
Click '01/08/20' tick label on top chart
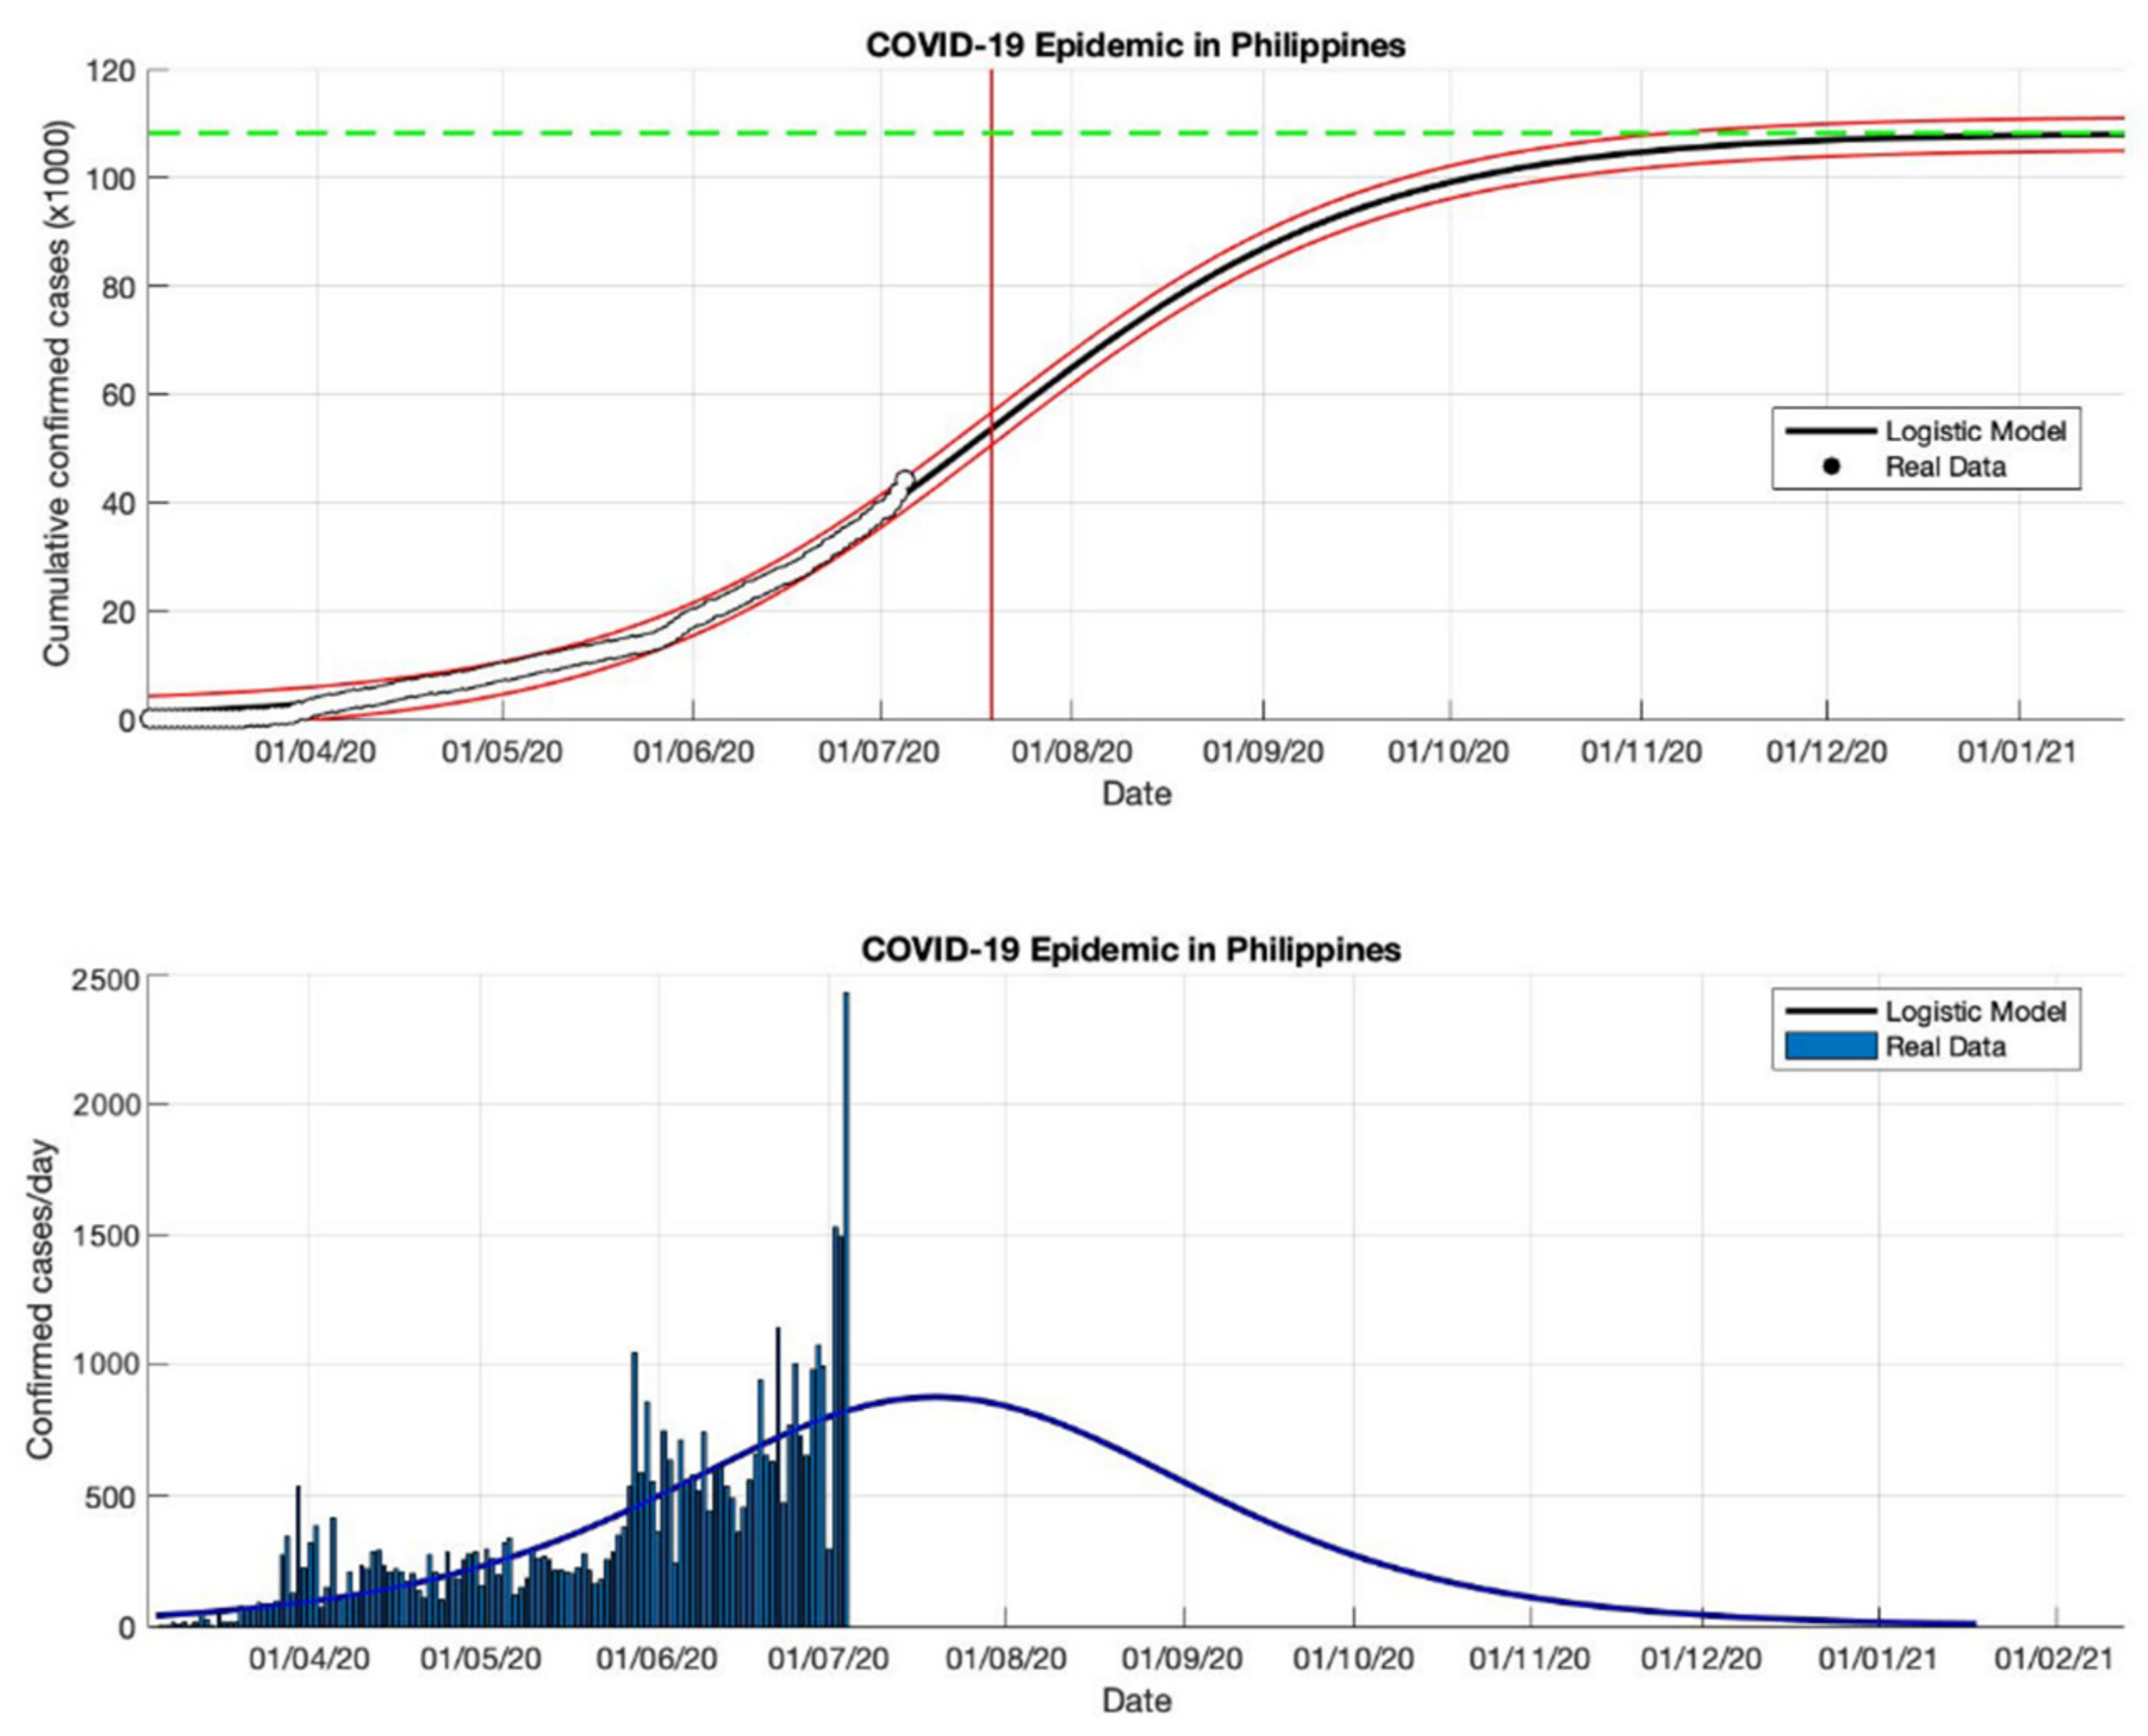[1072, 752]
